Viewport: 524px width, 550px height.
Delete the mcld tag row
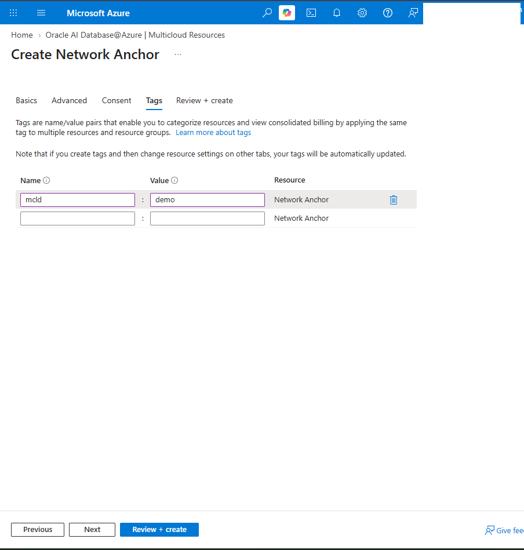tap(394, 199)
